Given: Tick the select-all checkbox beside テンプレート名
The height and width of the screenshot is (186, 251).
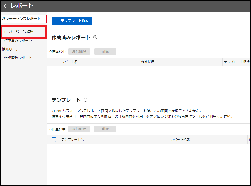Looking at the screenshot, I should (54, 140).
